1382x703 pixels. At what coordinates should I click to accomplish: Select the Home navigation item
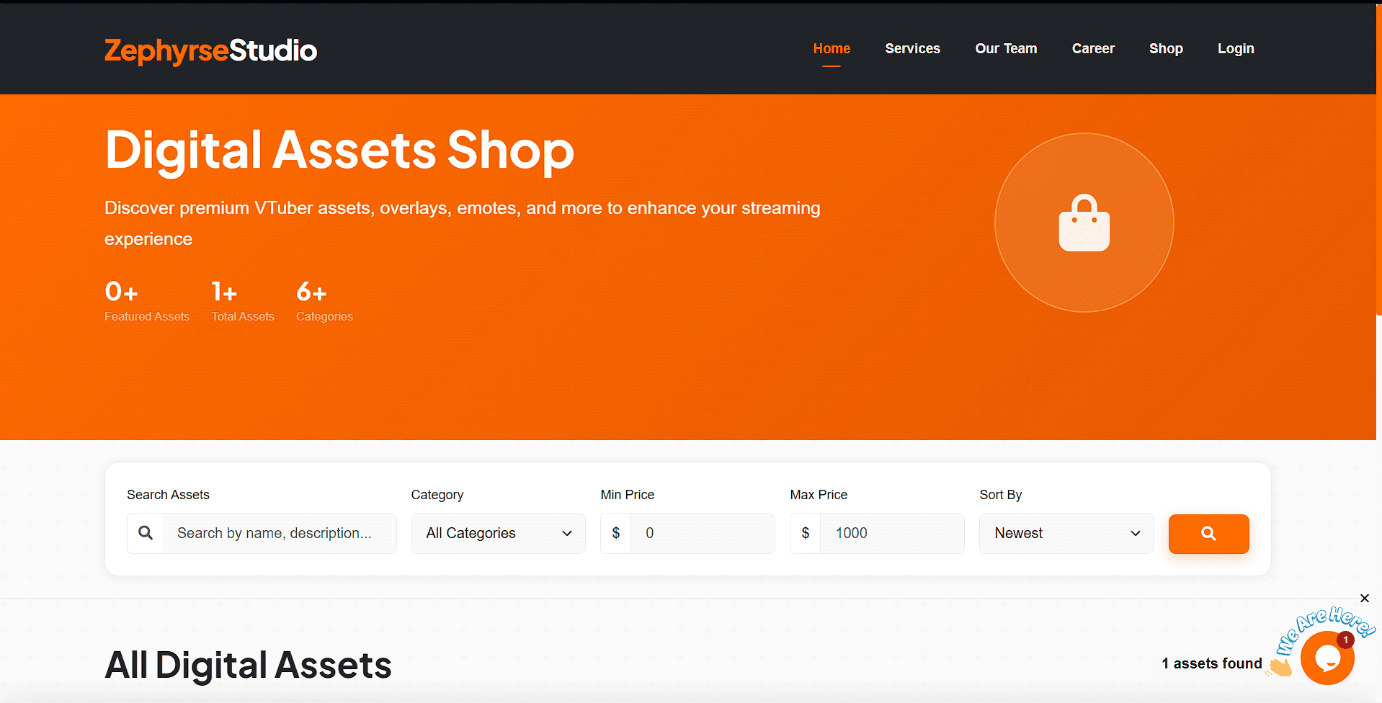click(x=831, y=48)
